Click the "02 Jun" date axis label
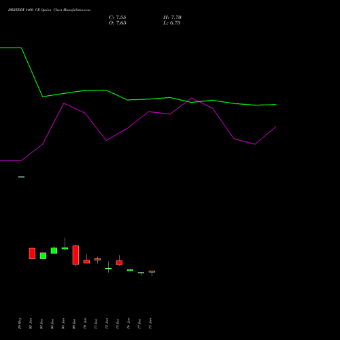340x340 pixels. 31,324
